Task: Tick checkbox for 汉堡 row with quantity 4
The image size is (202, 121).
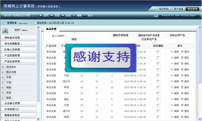Action: 158,75
